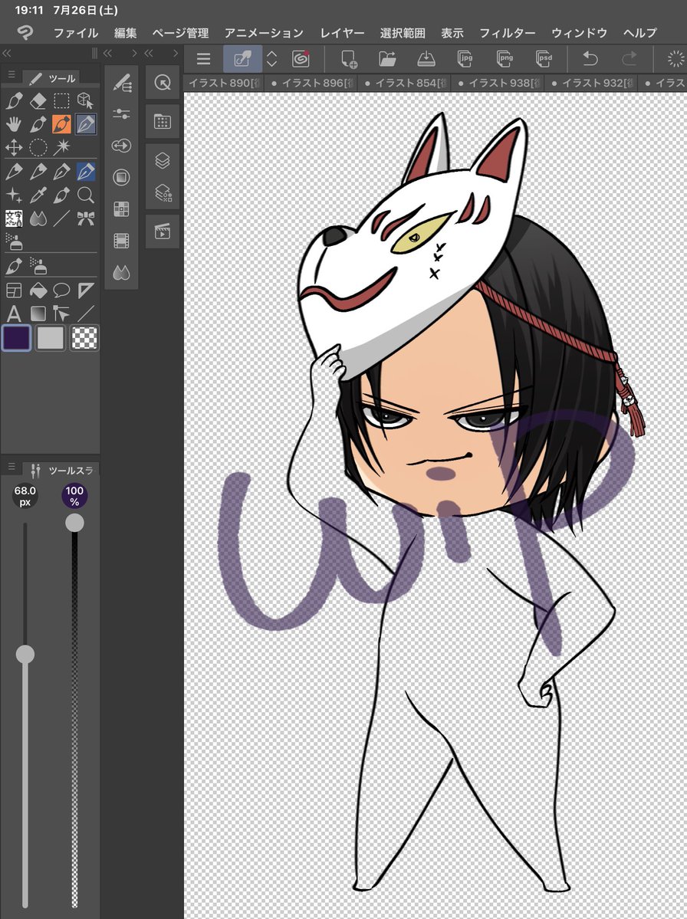Toggle the touch gesture mode button
The height and width of the screenshot is (919, 687).
242,58
